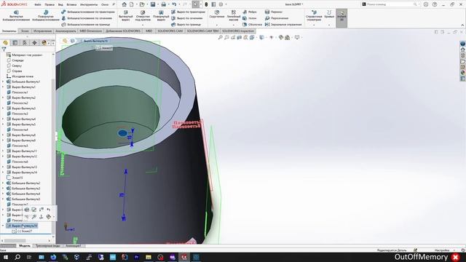The width and height of the screenshot is (466, 262).
Task: Click the Revolved Boss/Base tool (Повернутая бобышка)
Action: tap(46, 15)
